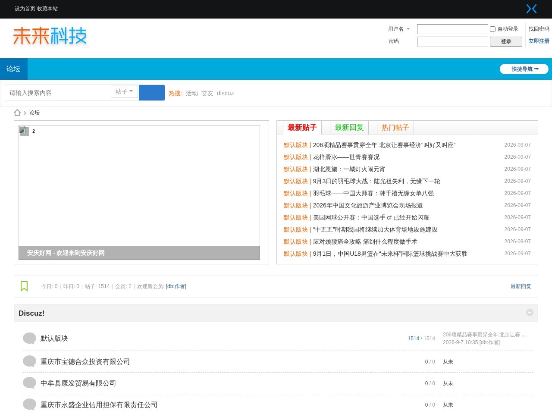552x414 pixels.
Task: Click 论坛 in the breadcrumb trail
Action: 34,113
